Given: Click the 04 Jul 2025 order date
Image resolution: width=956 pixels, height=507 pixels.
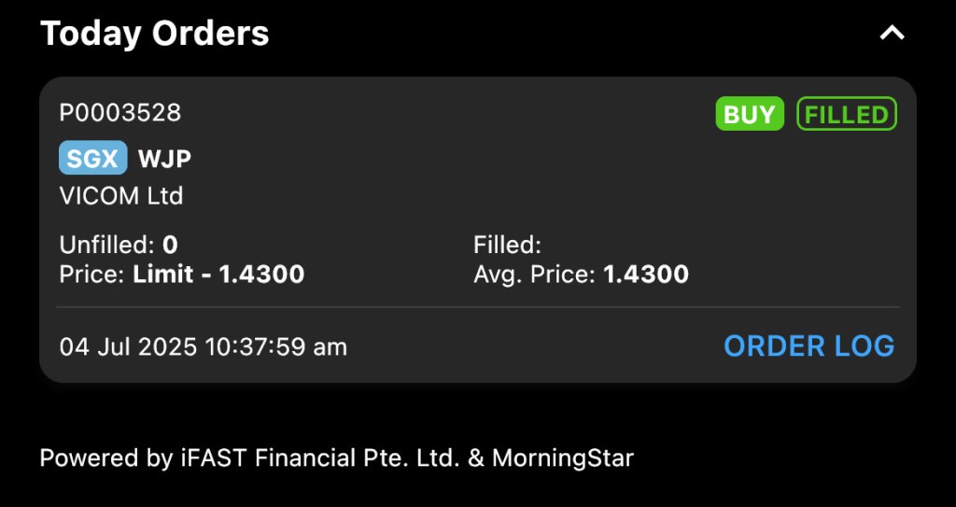Looking at the screenshot, I should point(128,347).
